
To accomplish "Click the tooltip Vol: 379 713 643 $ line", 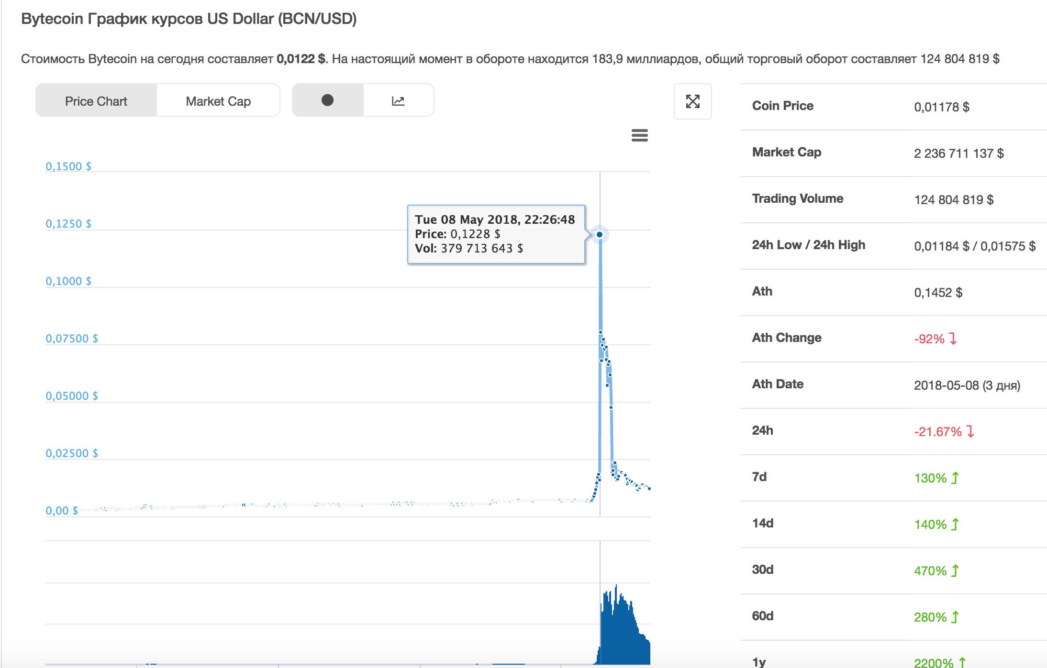I will (x=469, y=248).
